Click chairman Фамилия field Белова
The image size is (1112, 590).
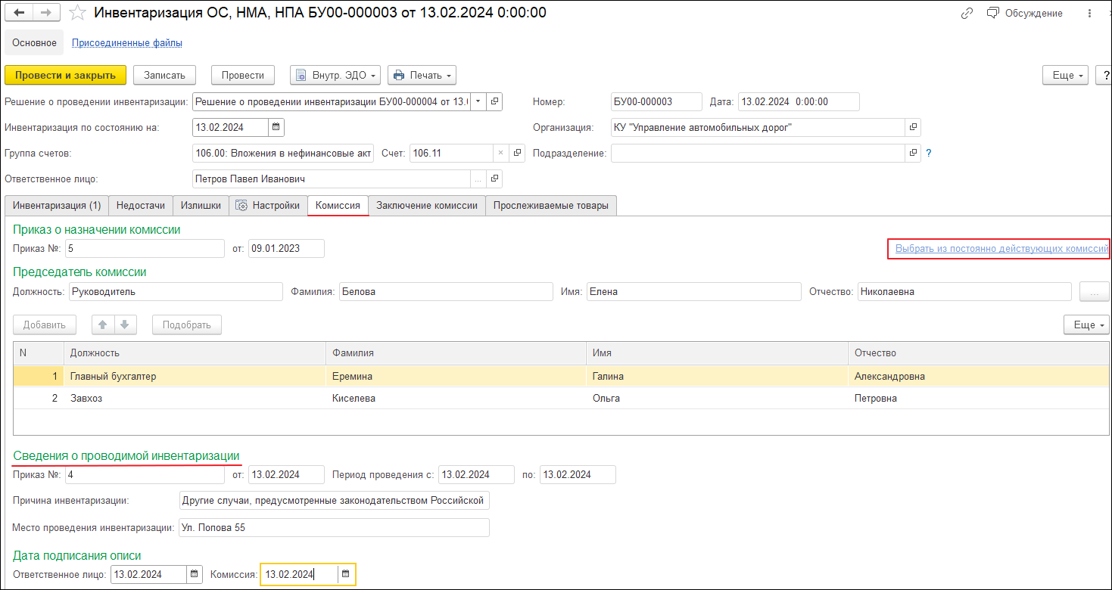pyautogui.click(x=445, y=291)
